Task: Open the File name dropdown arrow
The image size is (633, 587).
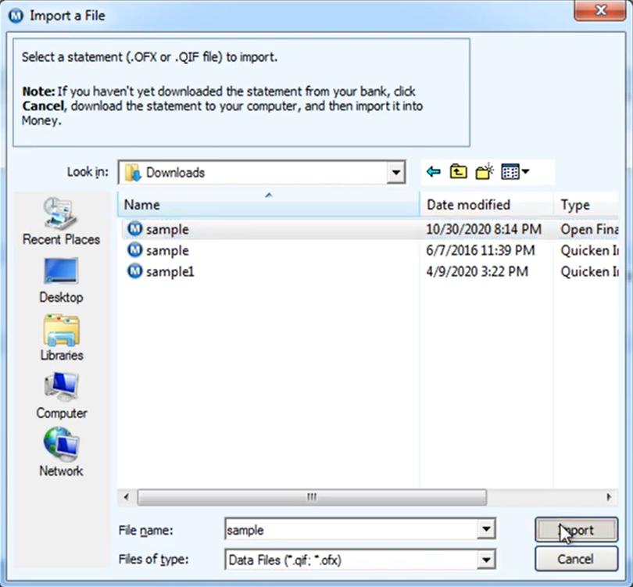Action: 486,529
